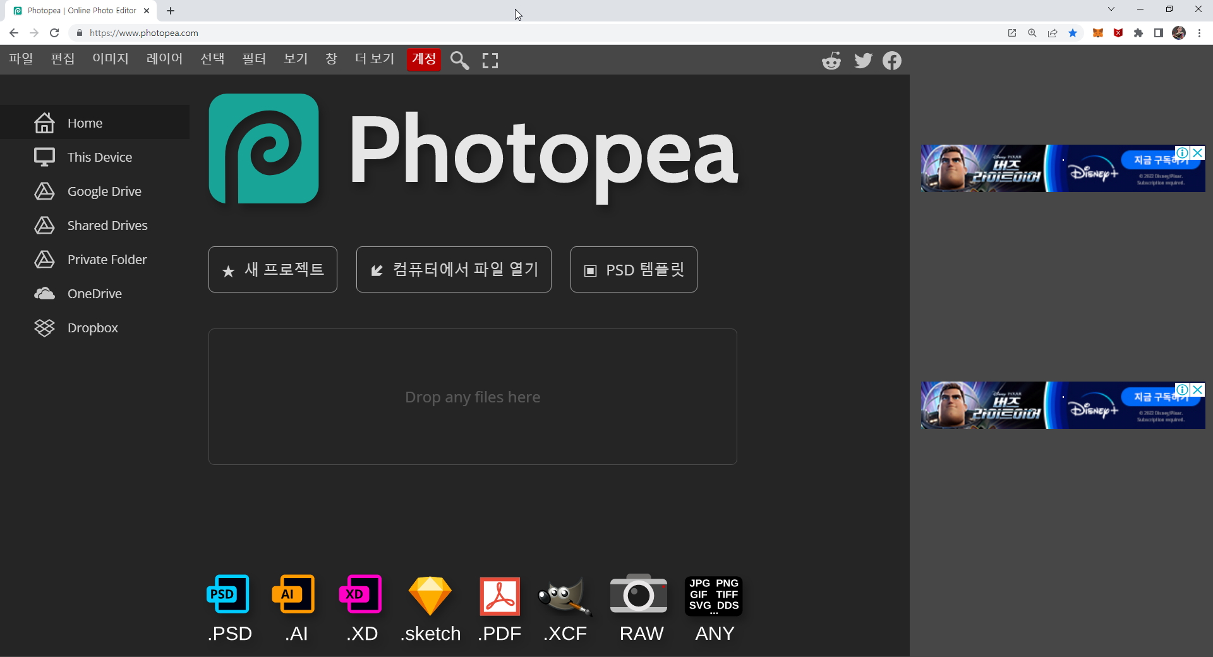This screenshot has height=657, width=1213.
Task: Select Shared Drives in the sidebar
Action: [95, 225]
